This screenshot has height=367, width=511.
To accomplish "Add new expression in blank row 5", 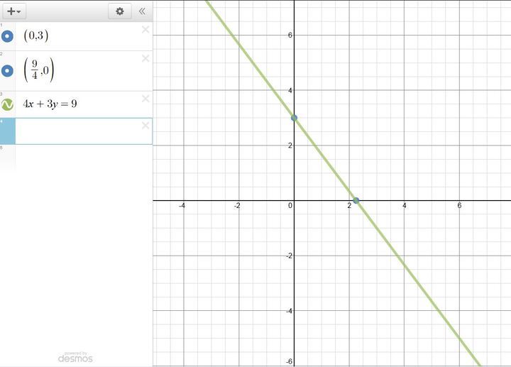I will [x=78, y=158].
